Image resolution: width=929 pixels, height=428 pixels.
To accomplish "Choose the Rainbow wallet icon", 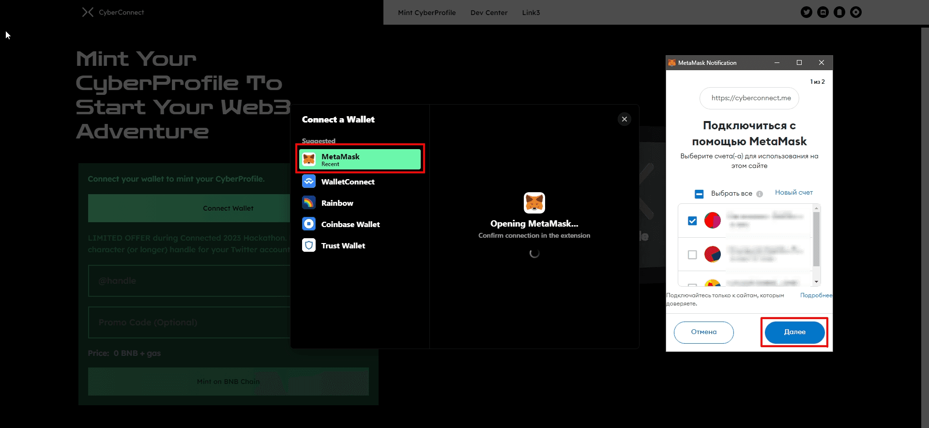I will click(309, 203).
